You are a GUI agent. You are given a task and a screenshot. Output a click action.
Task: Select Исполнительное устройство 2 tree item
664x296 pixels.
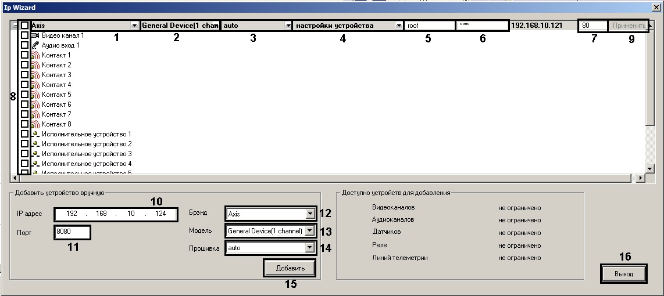(86, 144)
